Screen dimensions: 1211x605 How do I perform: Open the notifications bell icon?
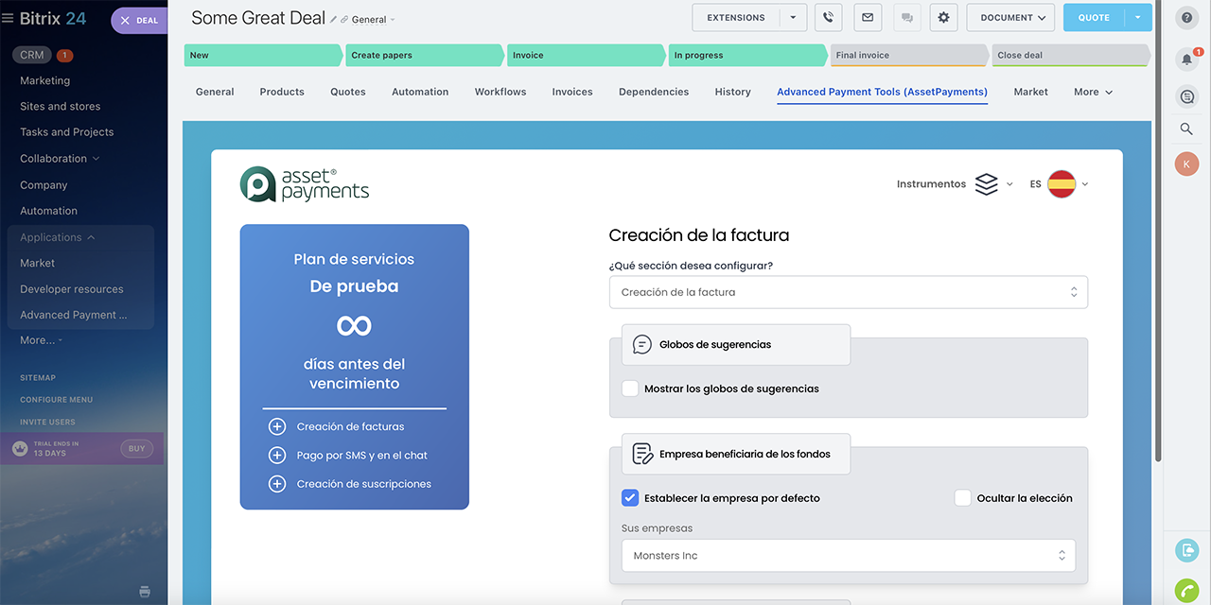click(1186, 60)
